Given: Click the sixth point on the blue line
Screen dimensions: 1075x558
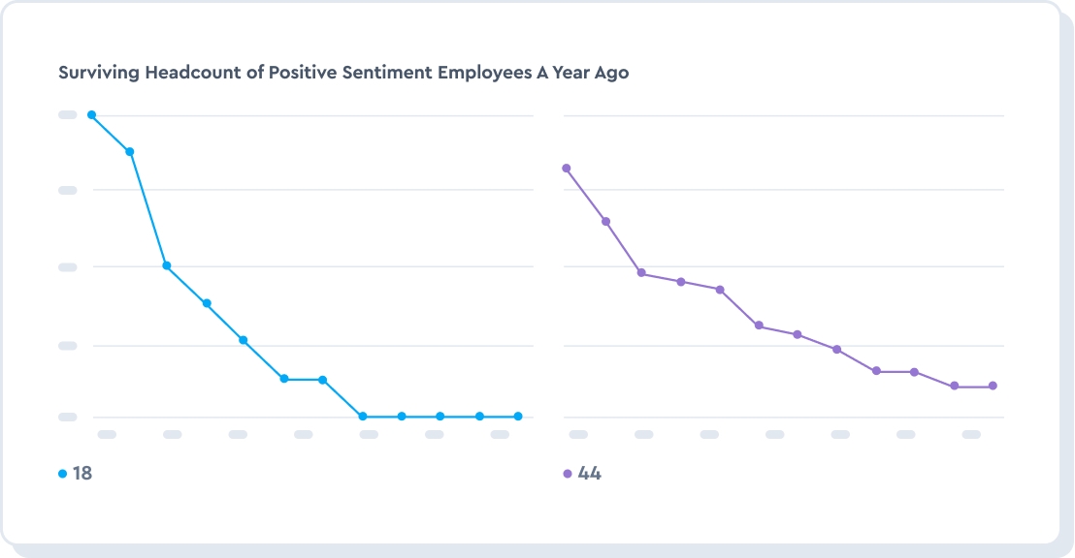Looking at the screenshot, I should (x=284, y=379).
